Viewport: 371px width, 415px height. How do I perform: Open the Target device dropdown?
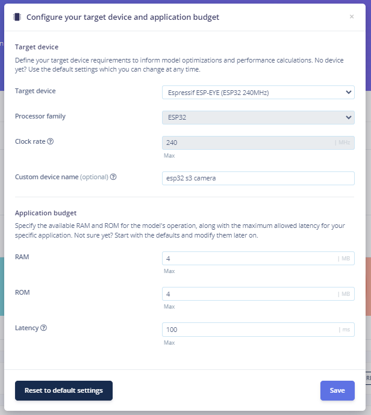coord(258,92)
